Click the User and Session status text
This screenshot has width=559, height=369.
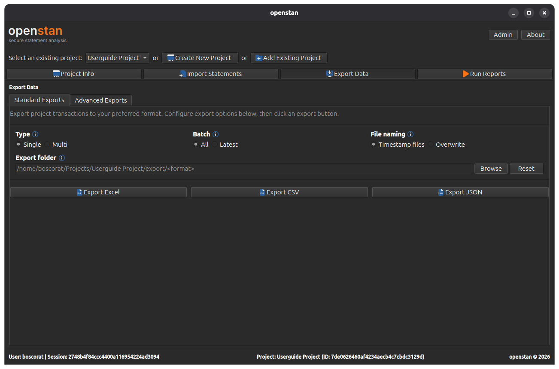click(84, 357)
